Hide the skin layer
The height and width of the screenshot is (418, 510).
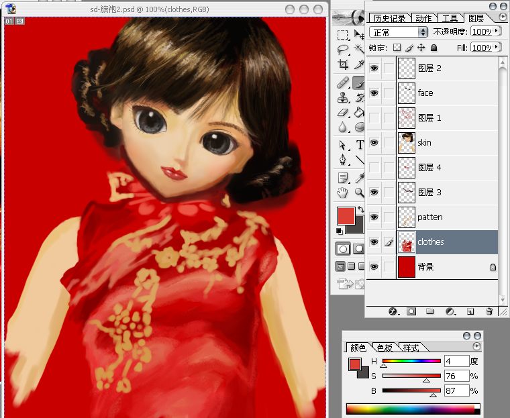374,142
